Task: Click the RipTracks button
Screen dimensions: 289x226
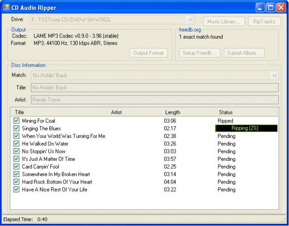Action: click(265, 22)
